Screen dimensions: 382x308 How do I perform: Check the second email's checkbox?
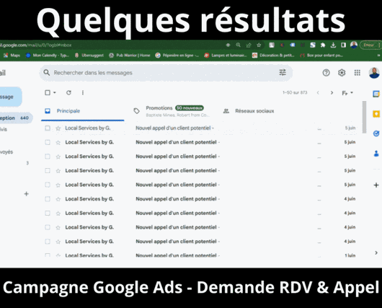[48, 142]
